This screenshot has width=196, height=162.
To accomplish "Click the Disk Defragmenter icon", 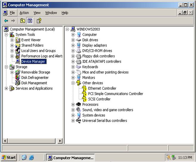I will point(18,78).
